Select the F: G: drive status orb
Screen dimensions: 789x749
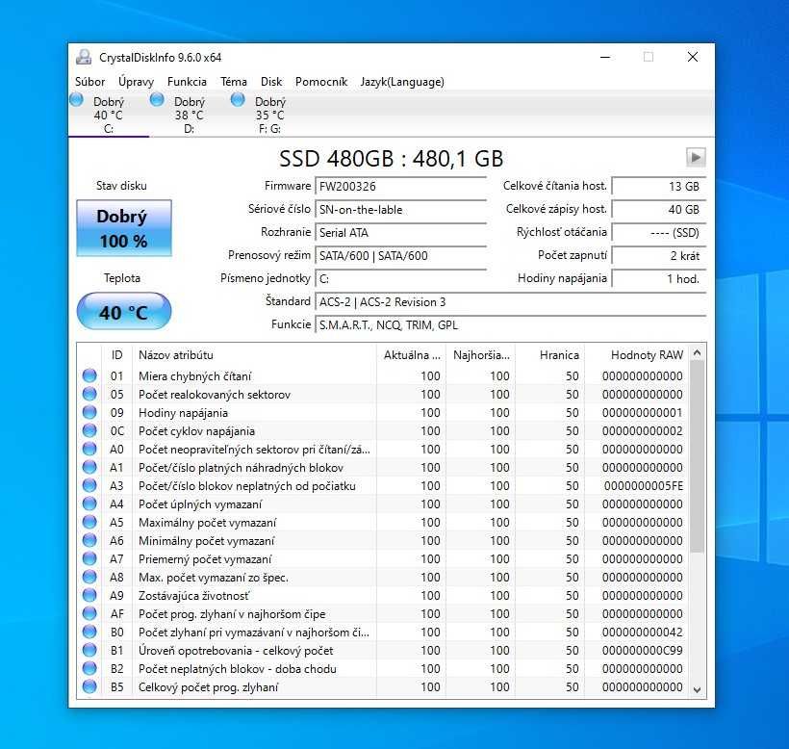238,100
